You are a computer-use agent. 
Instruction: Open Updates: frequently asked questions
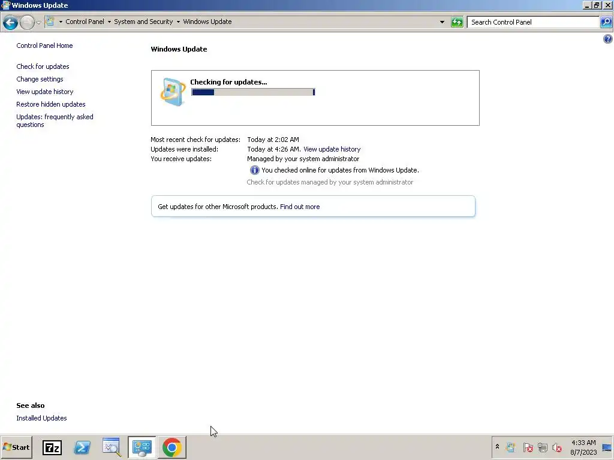coord(55,120)
